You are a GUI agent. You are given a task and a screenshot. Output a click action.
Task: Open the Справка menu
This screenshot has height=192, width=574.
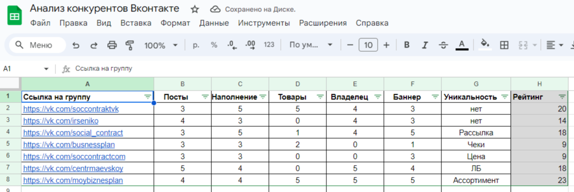(372, 23)
